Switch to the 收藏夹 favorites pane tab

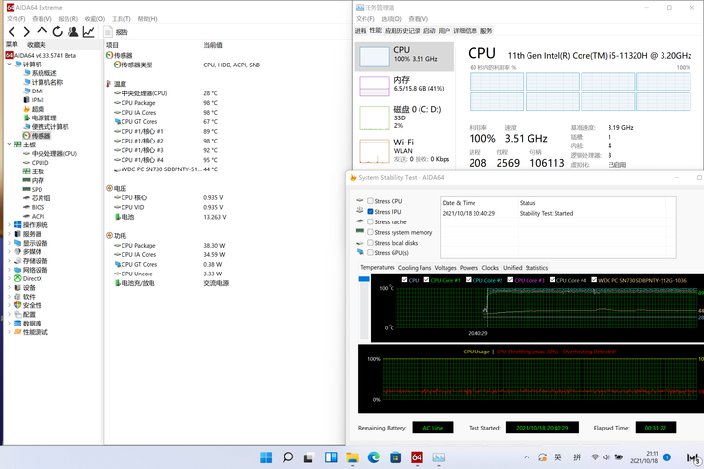(x=37, y=45)
